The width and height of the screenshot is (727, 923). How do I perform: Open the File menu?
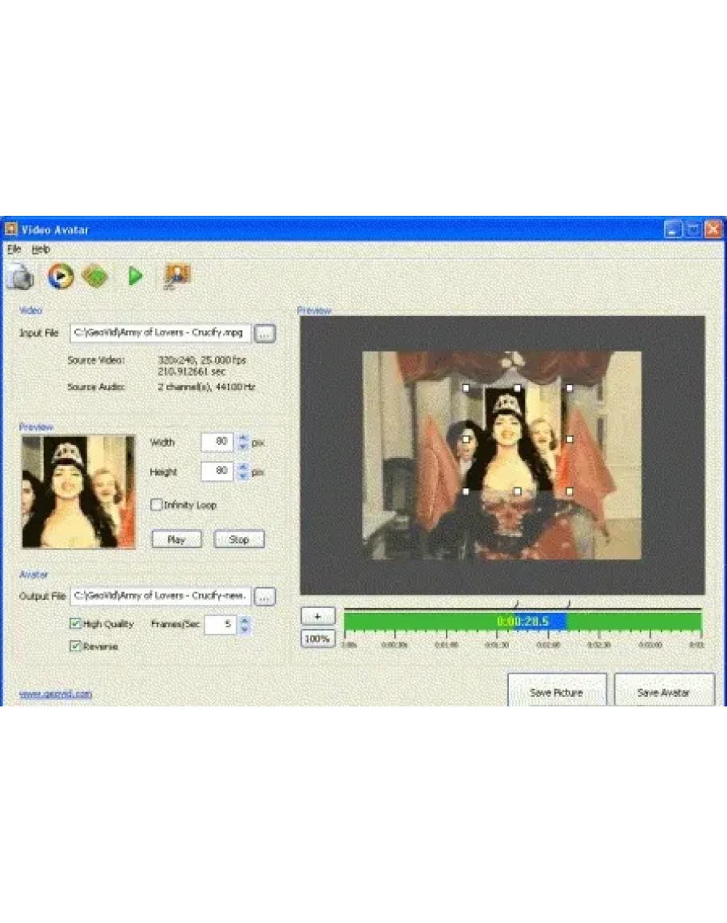click(14, 249)
